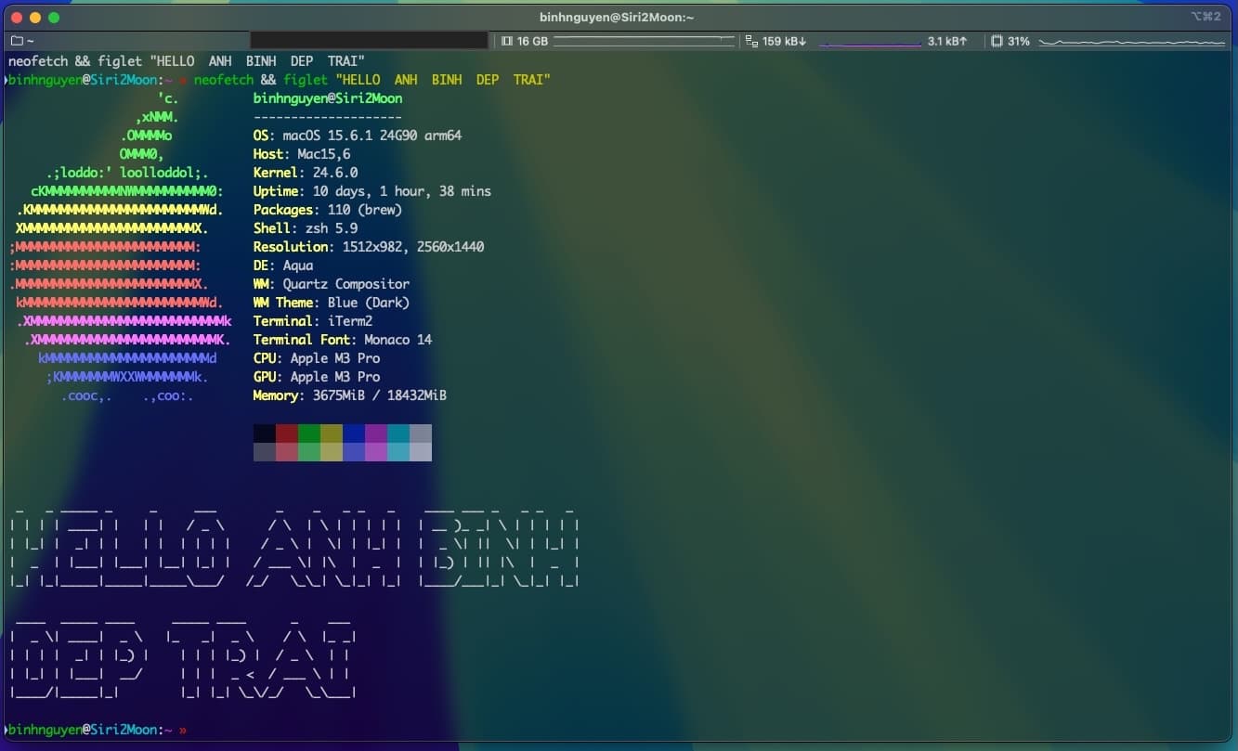Click the dark input box in status bar
This screenshot has width=1238, height=751.
[369, 41]
